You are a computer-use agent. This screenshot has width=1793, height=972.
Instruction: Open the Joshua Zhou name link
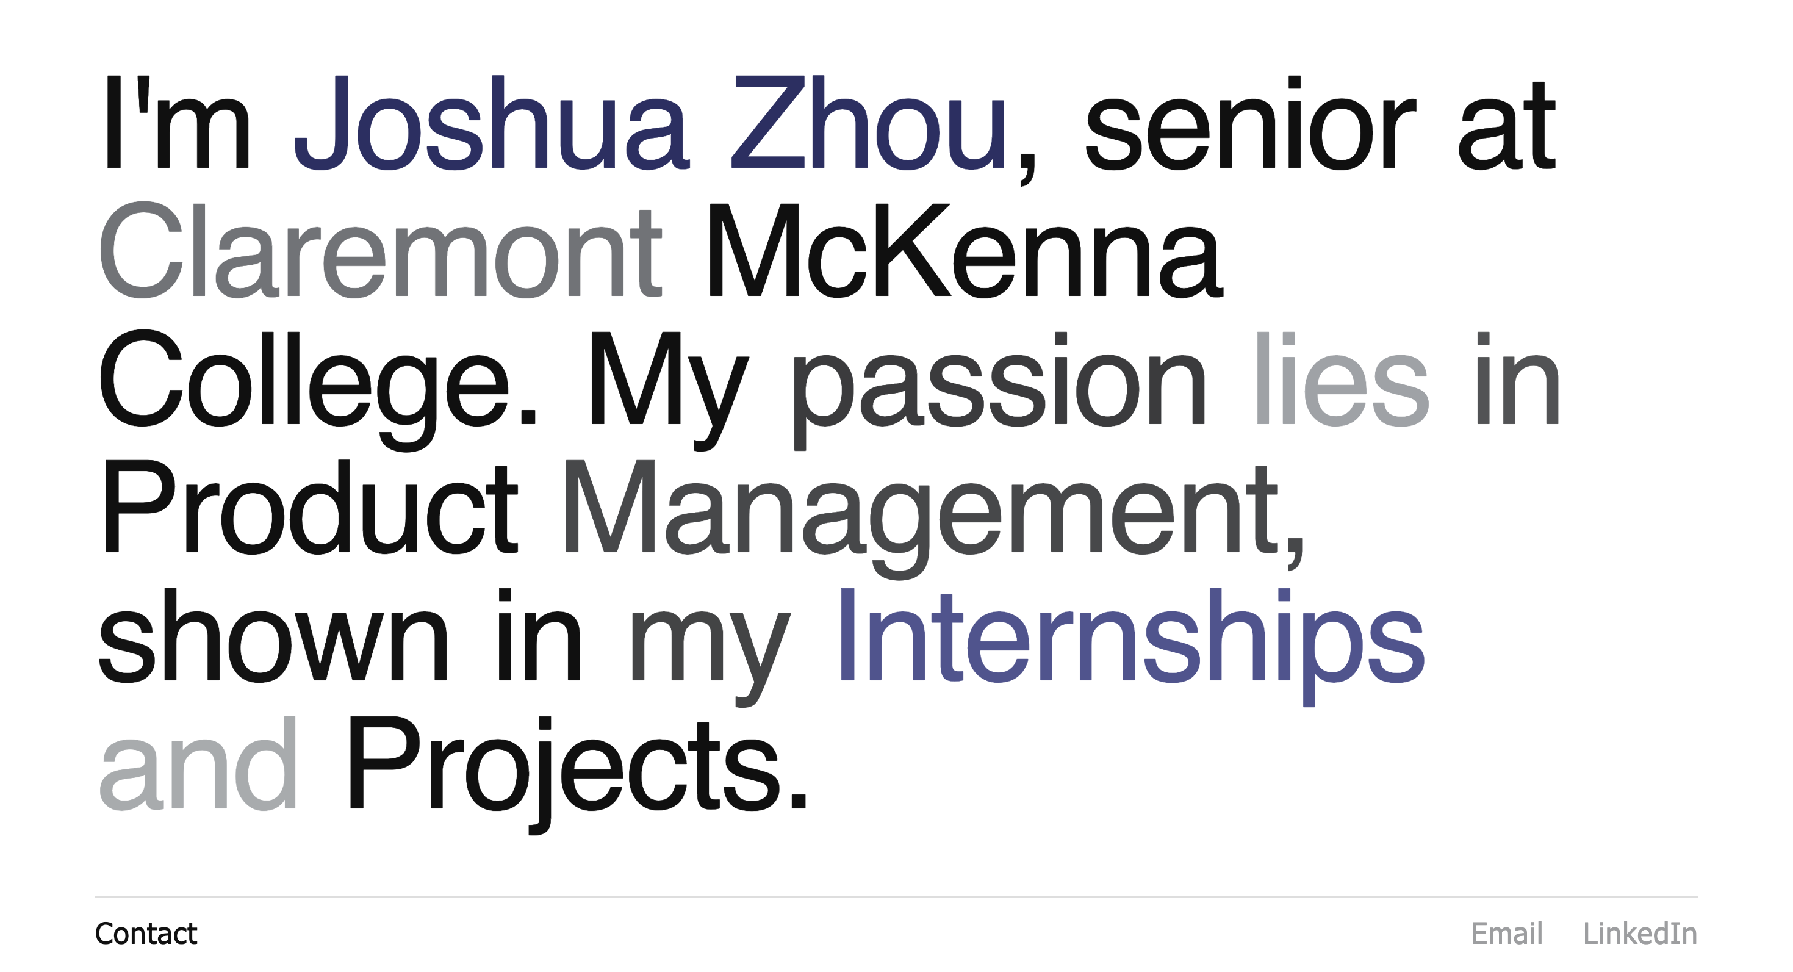[x=650, y=125]
